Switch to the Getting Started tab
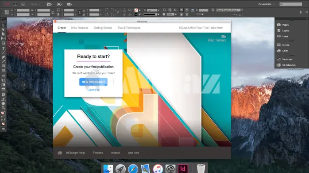This screenshot has height=173, width=309. [103, 28]
